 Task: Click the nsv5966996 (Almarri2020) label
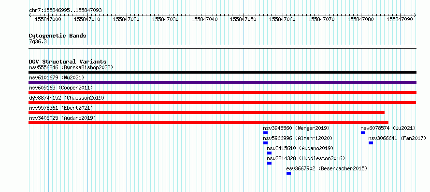pos(298,138)
